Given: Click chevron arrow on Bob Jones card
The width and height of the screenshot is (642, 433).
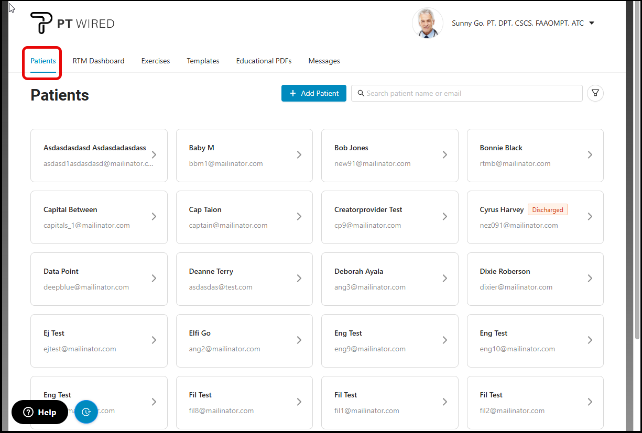Looking at the screenshot, I should [444, 155].
